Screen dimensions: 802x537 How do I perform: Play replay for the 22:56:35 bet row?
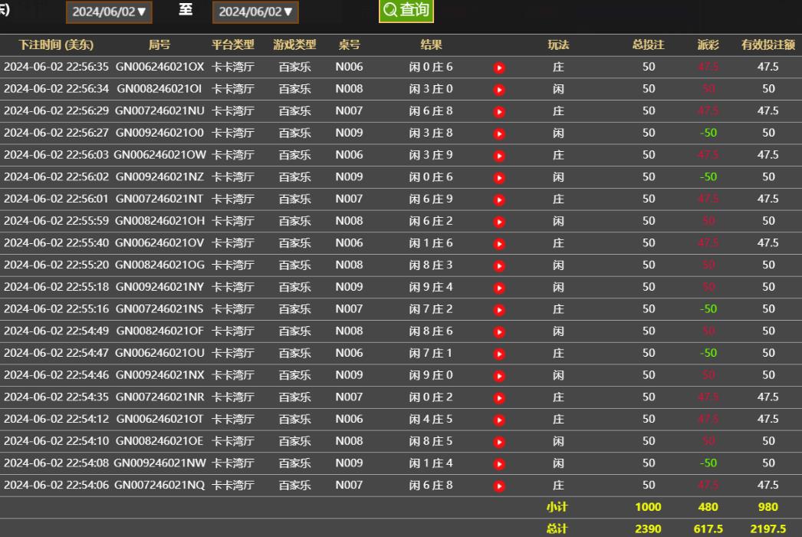point(499,68)
